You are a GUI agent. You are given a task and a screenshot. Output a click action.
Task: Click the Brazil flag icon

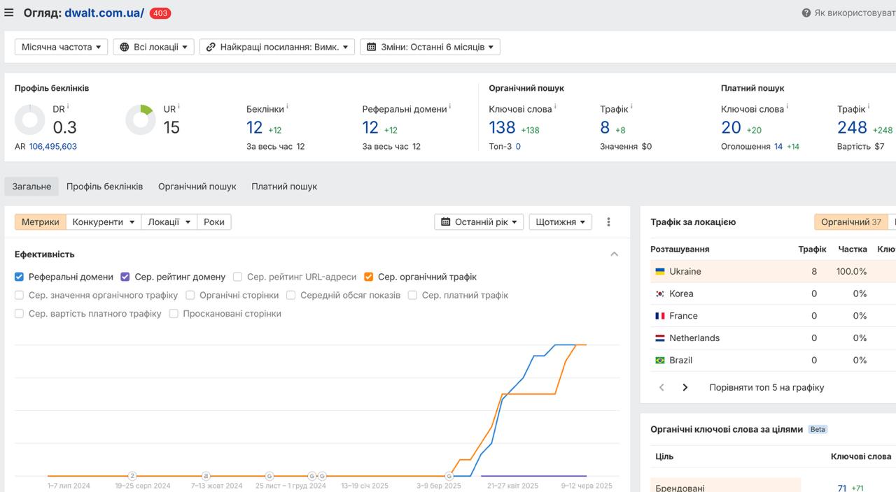click(659, 361)
